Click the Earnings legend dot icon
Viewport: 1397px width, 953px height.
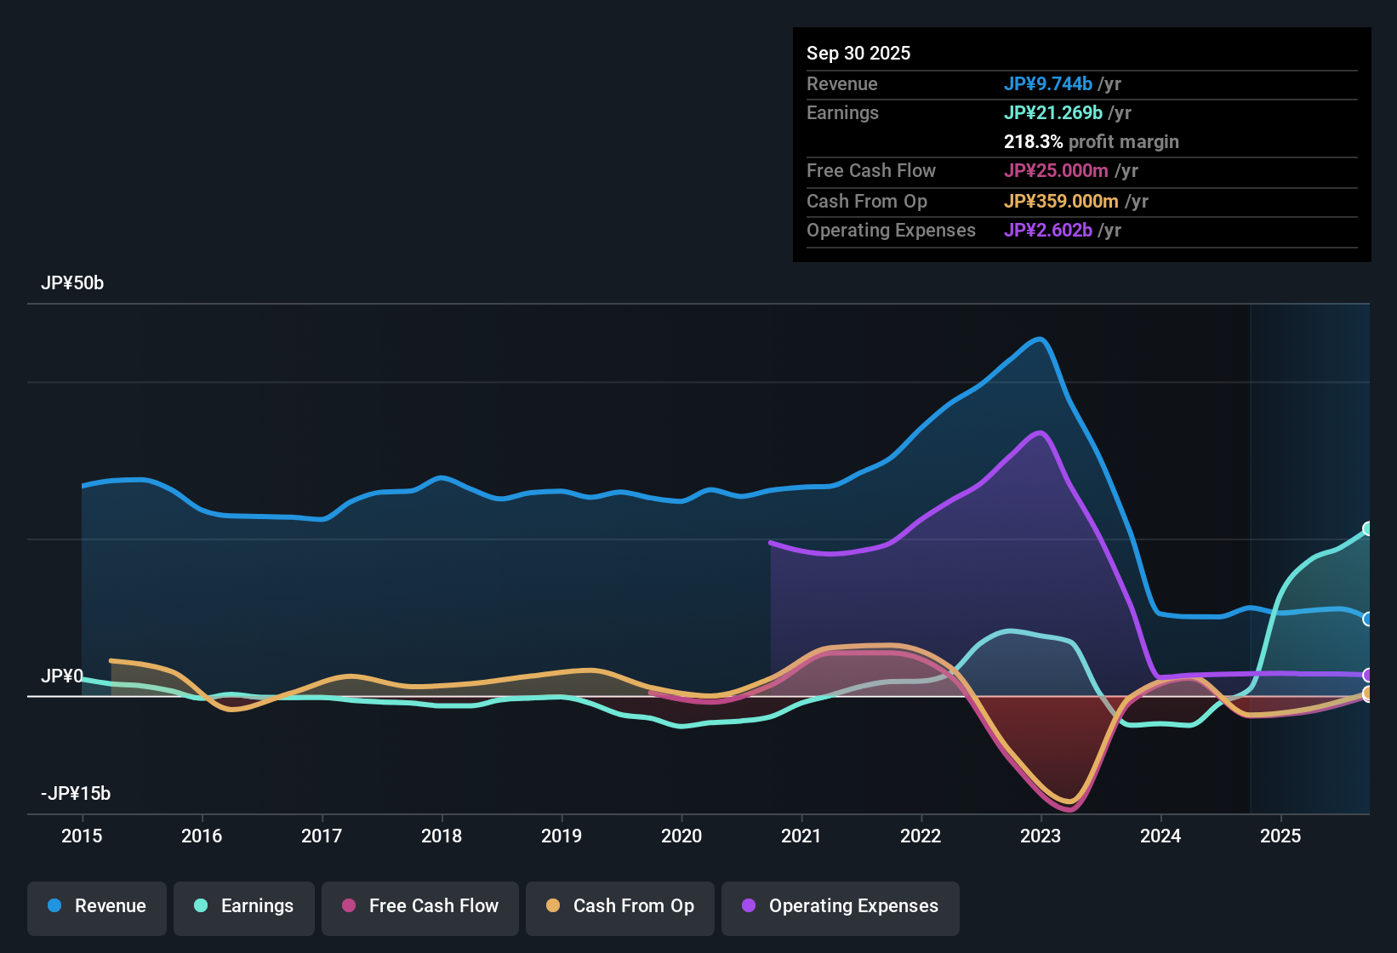click(x=200, y=906)
